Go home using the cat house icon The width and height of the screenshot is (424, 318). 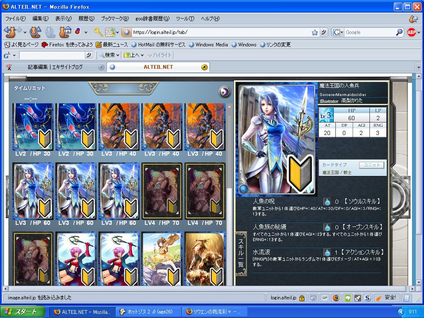point(65,32)
